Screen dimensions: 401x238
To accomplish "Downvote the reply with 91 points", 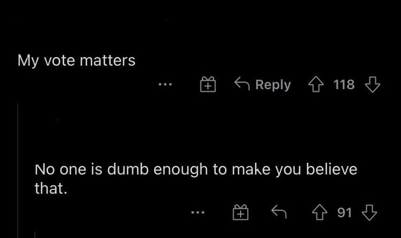I will coord(371,213).
